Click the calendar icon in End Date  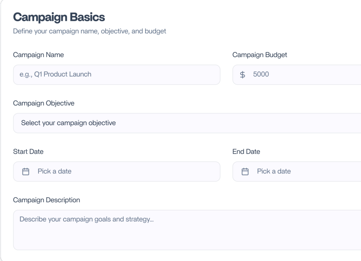[x=245, y=171]
